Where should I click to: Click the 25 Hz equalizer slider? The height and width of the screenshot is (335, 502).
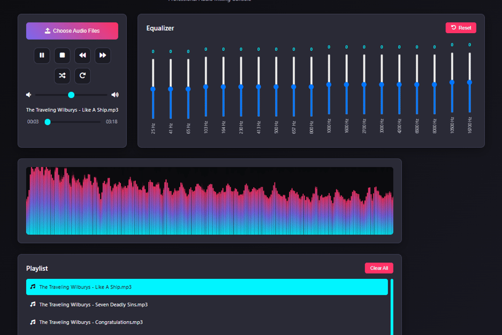pos(153,89)
